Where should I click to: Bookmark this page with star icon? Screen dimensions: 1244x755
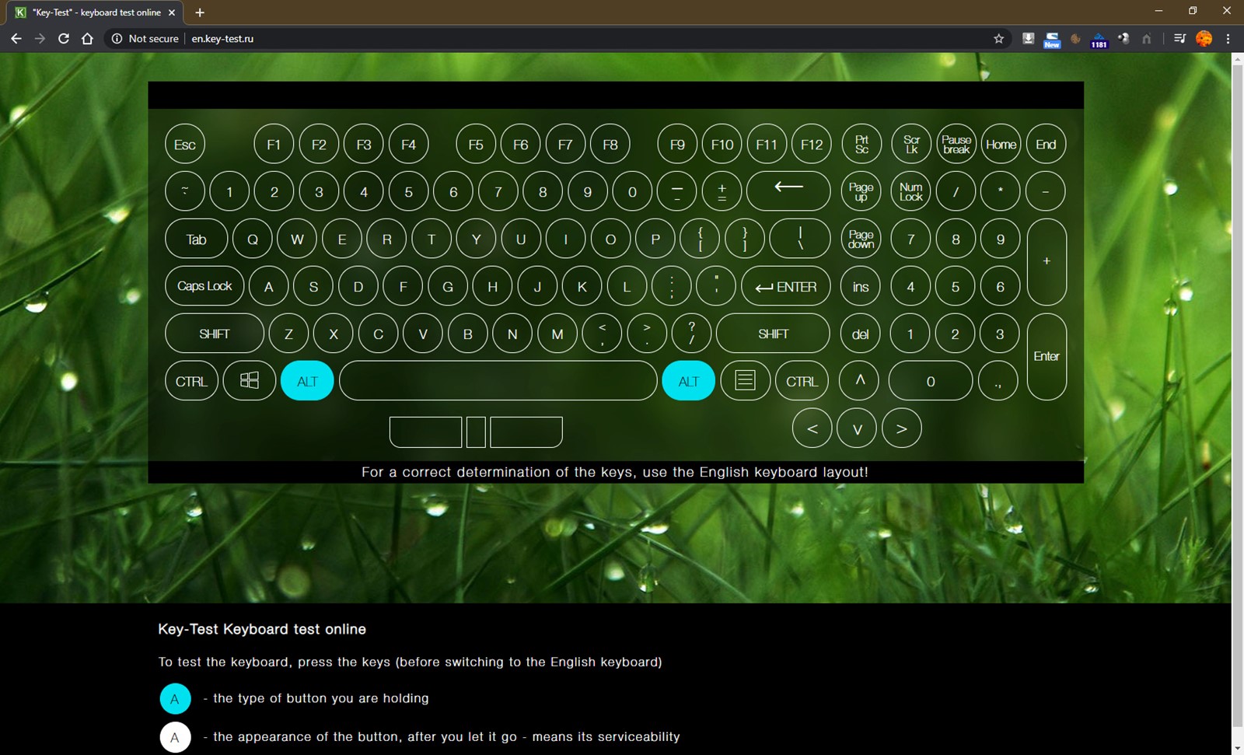[x=998, y=38]
